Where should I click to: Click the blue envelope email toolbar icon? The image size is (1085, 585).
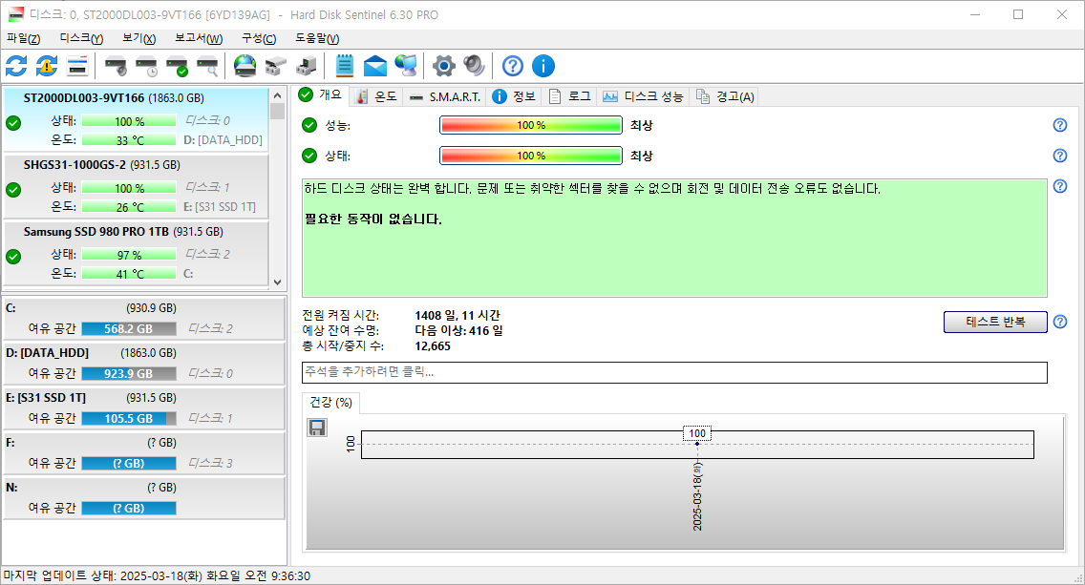click(x=375, y=67)
